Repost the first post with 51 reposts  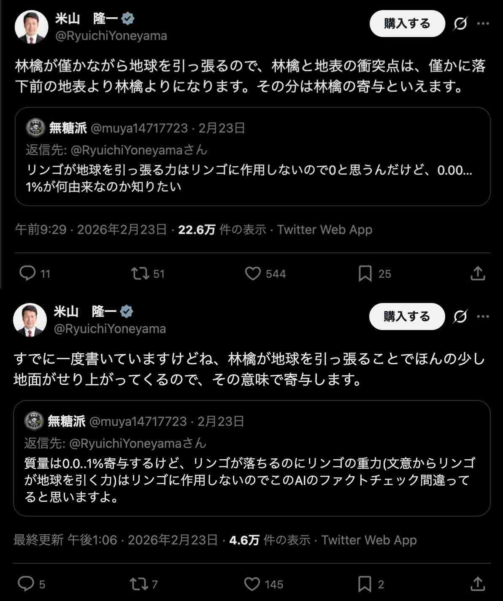tap(140, 273)
